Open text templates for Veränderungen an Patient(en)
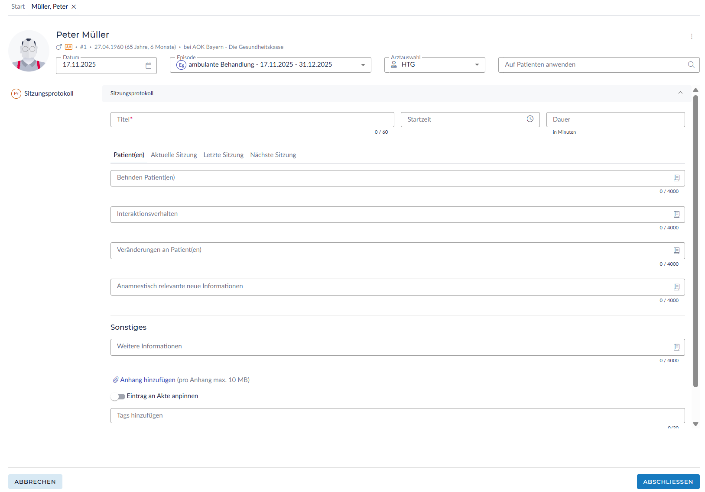 click(x=676, y=251)
